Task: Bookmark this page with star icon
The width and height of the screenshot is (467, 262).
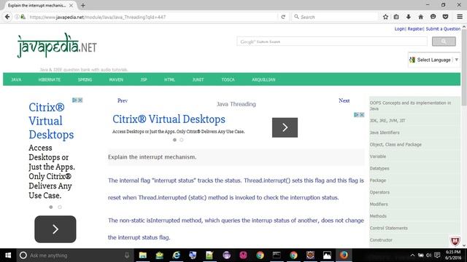Action: (x=385, y=17)
